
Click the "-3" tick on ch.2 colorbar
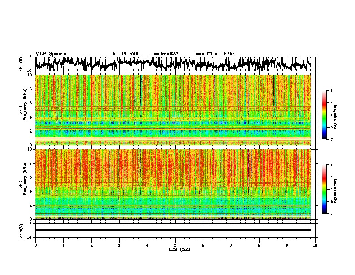[330, 165]
